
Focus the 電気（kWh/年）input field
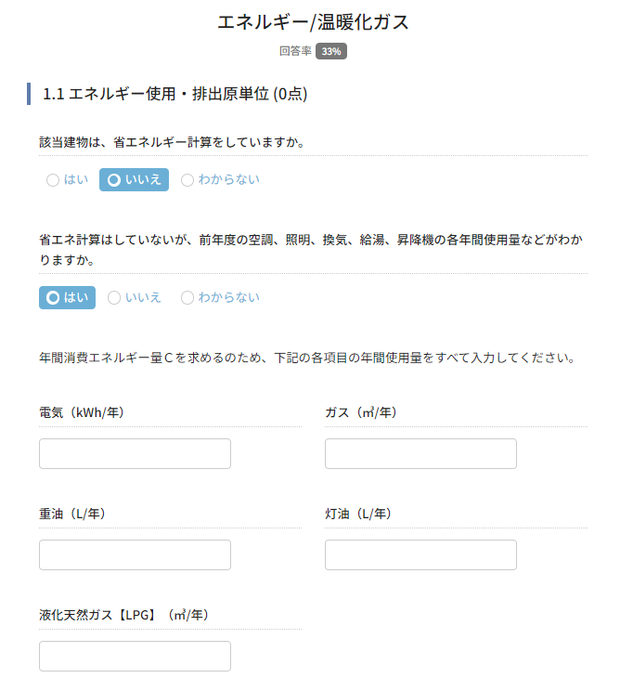click(135, 454)
